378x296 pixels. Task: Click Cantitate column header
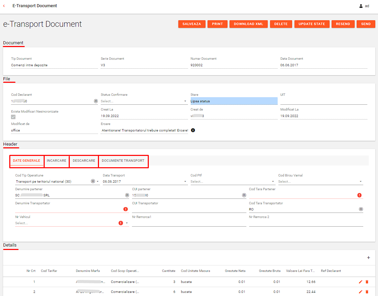pos(168,271)
